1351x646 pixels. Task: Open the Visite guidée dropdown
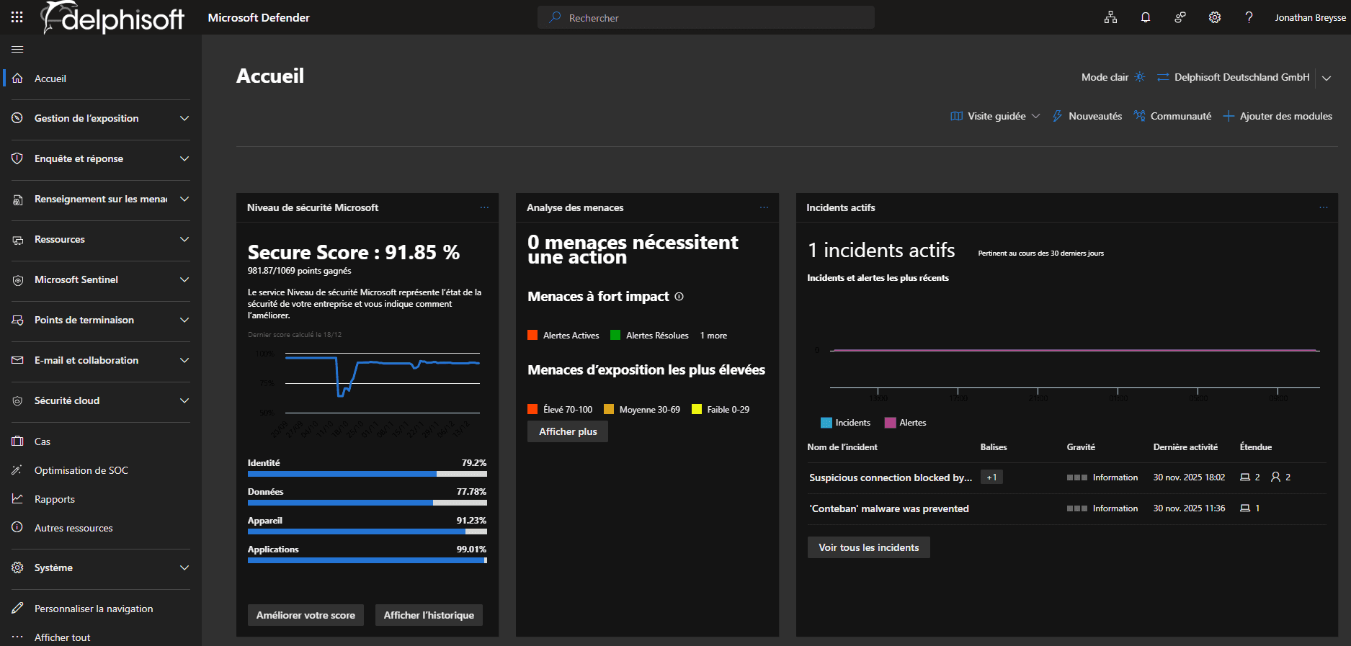coord(995,116)
